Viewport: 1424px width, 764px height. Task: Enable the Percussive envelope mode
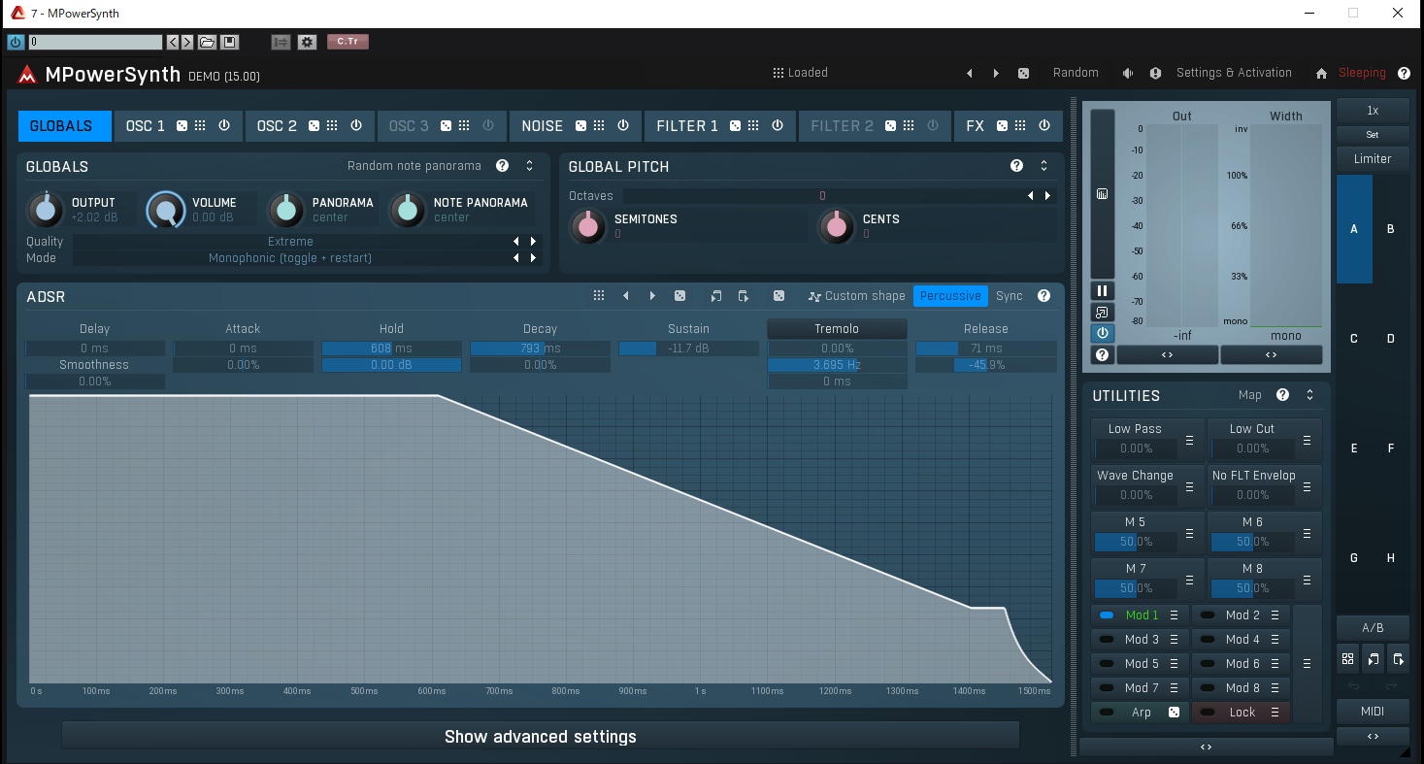[x=949, y=296]
